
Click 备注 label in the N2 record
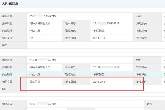point(4,45)
